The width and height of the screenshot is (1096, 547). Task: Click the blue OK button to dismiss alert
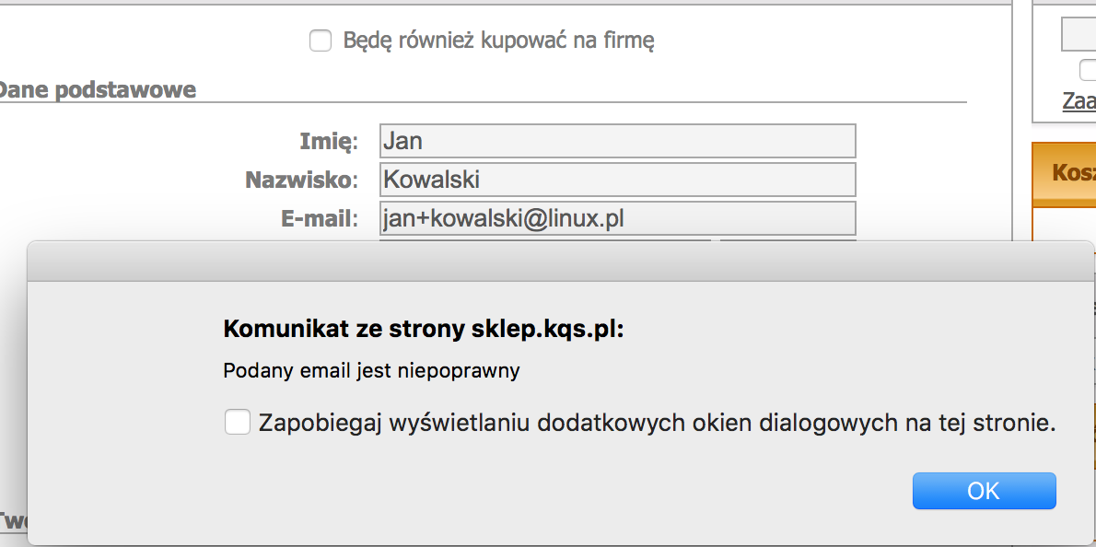pos(984,491)
